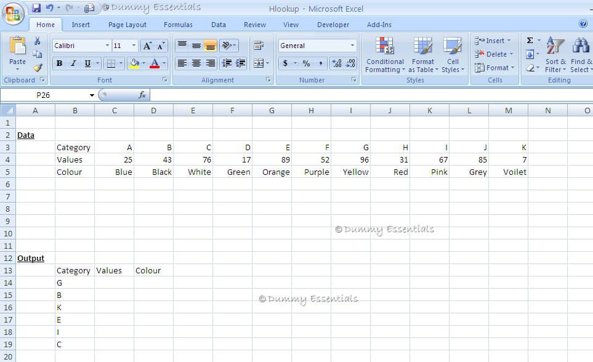Apply the Borders button
The height and width of the screenshot is (362, 593).
click(x=111, y=63)
